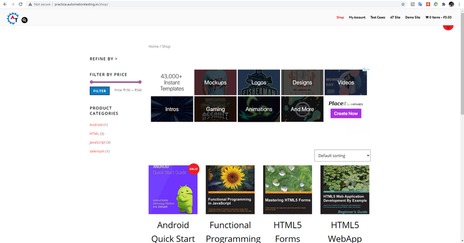Click Create Now ad button
Viewport: 464px width, 243px height.
[x=345, y=113]
